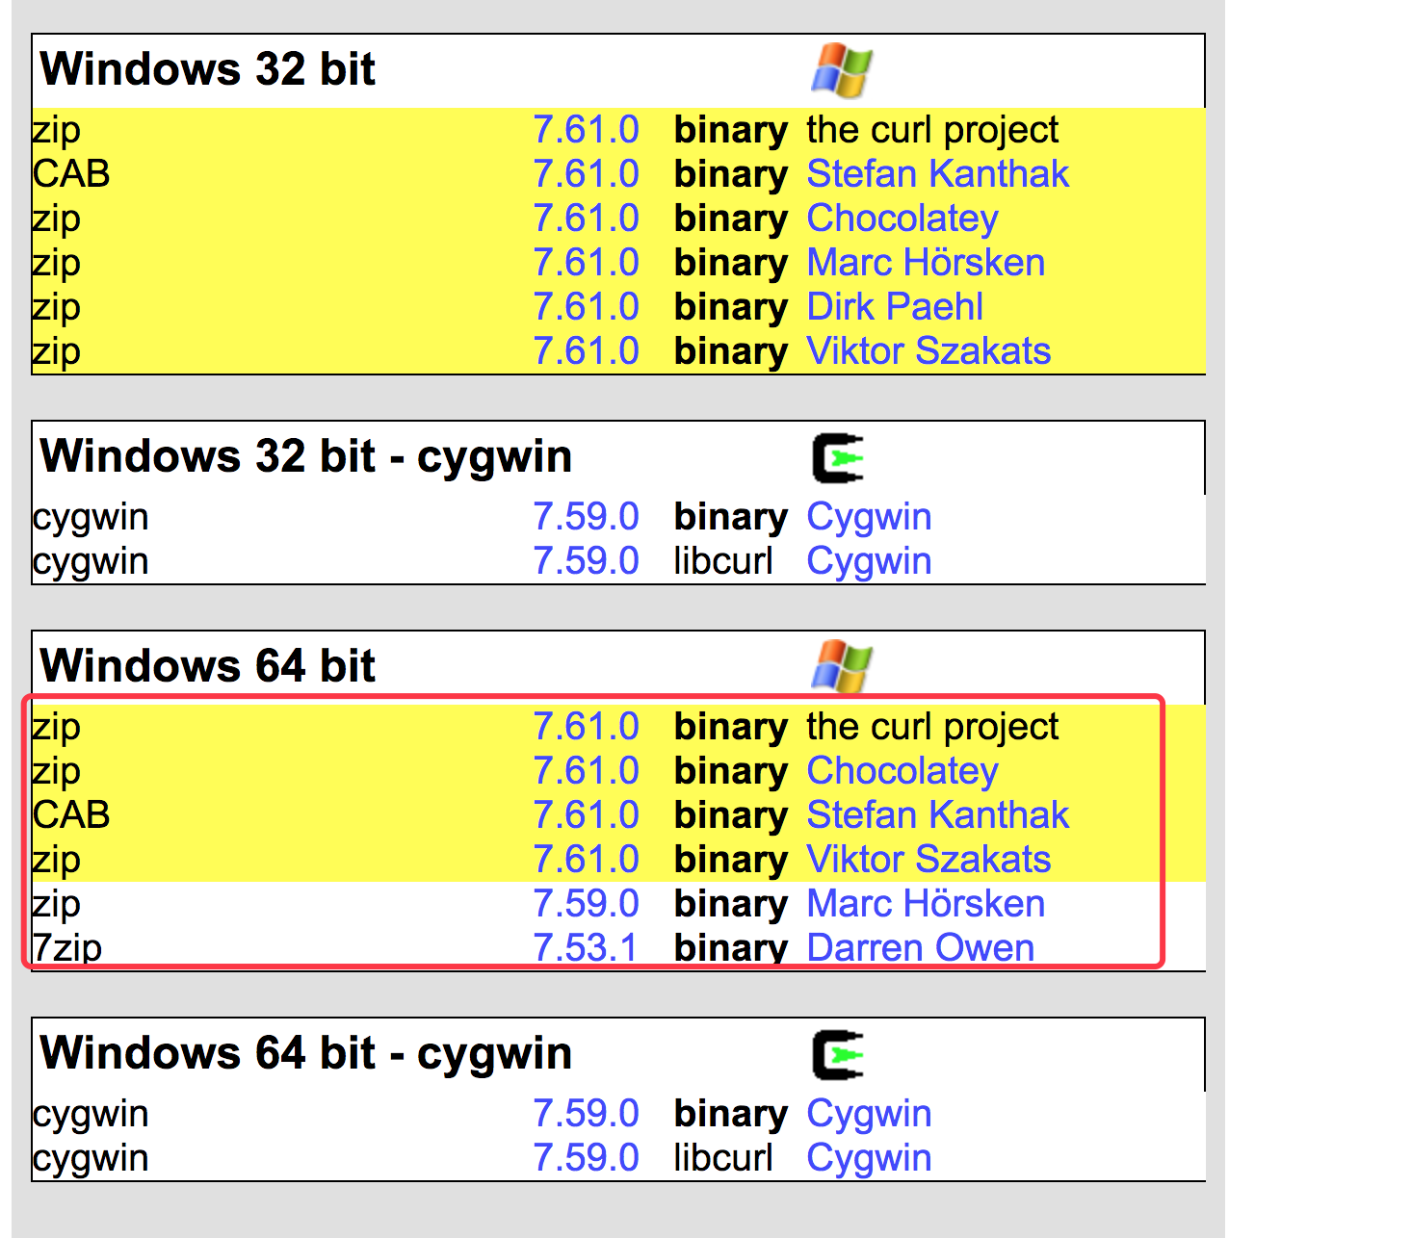Screen dimensions: 1412x1238
Task: Visit Cygwin link in 32-bit cygwin binary row
Action: coord(869,518)
